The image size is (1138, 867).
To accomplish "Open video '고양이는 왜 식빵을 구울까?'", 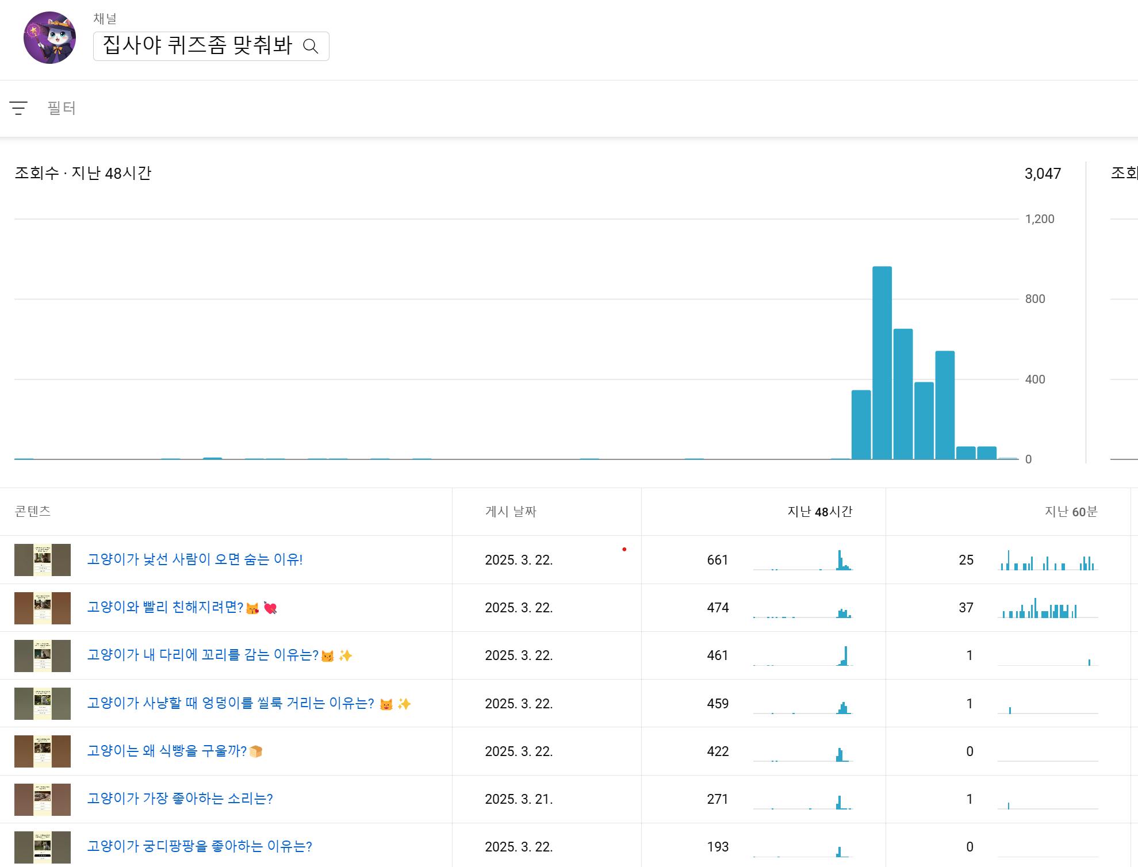I will (x=167, y=751).
